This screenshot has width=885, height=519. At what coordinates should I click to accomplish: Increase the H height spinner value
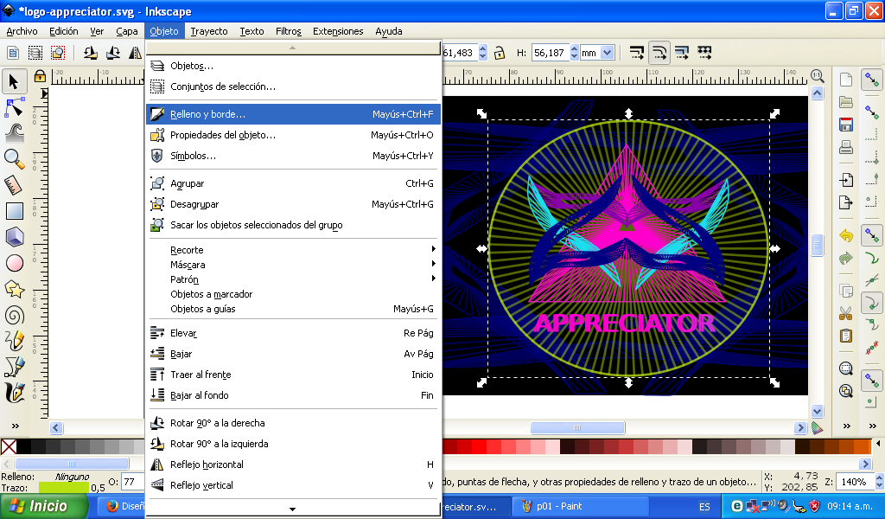[x=574, y=49]
